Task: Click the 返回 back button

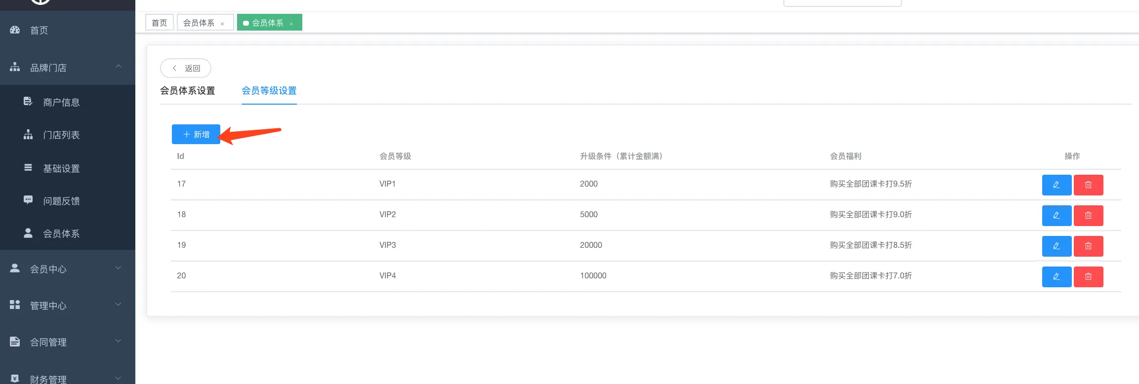Action: point(186,68)
